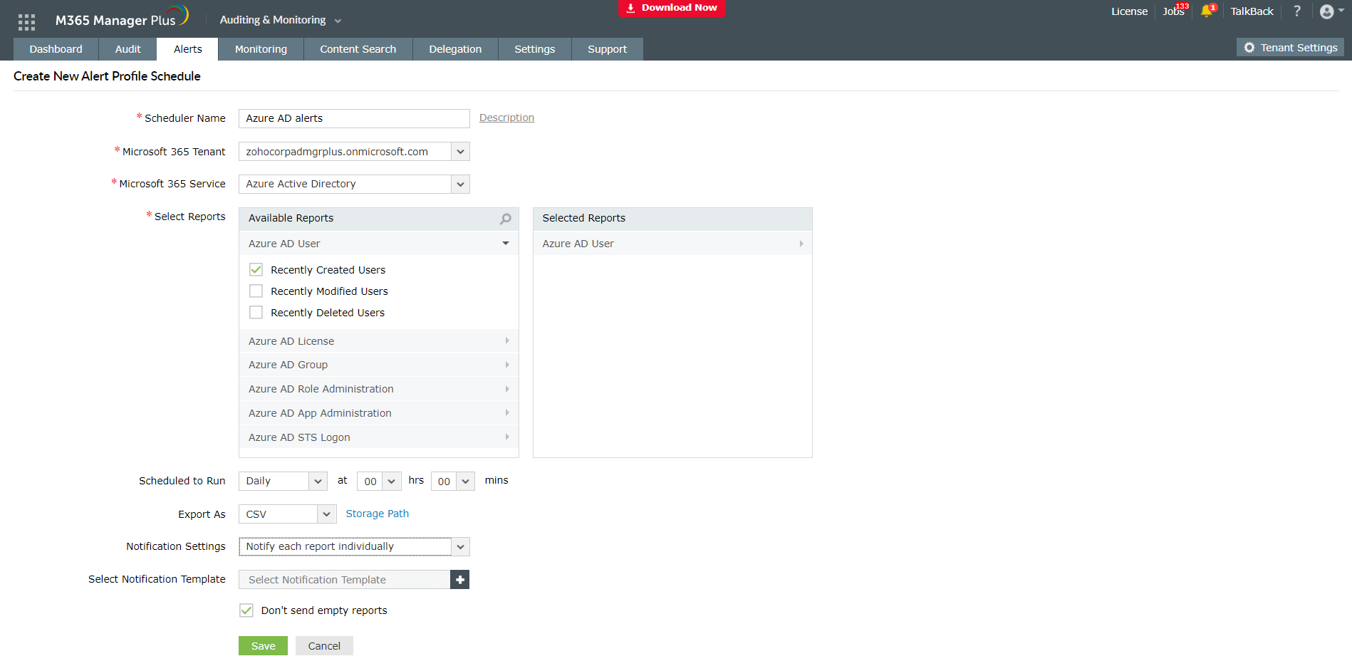Image resolution: width=1352 pixels, height=666 pixels.
Task: Check Recently Modified Users checkbox
Action: [x=256, y=291]
